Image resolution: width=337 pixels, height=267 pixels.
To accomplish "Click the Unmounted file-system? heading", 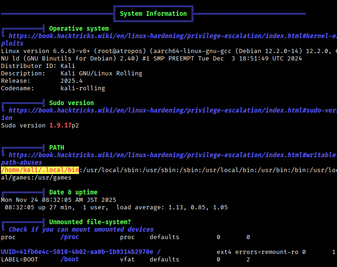I will click(x=90, y=222).
